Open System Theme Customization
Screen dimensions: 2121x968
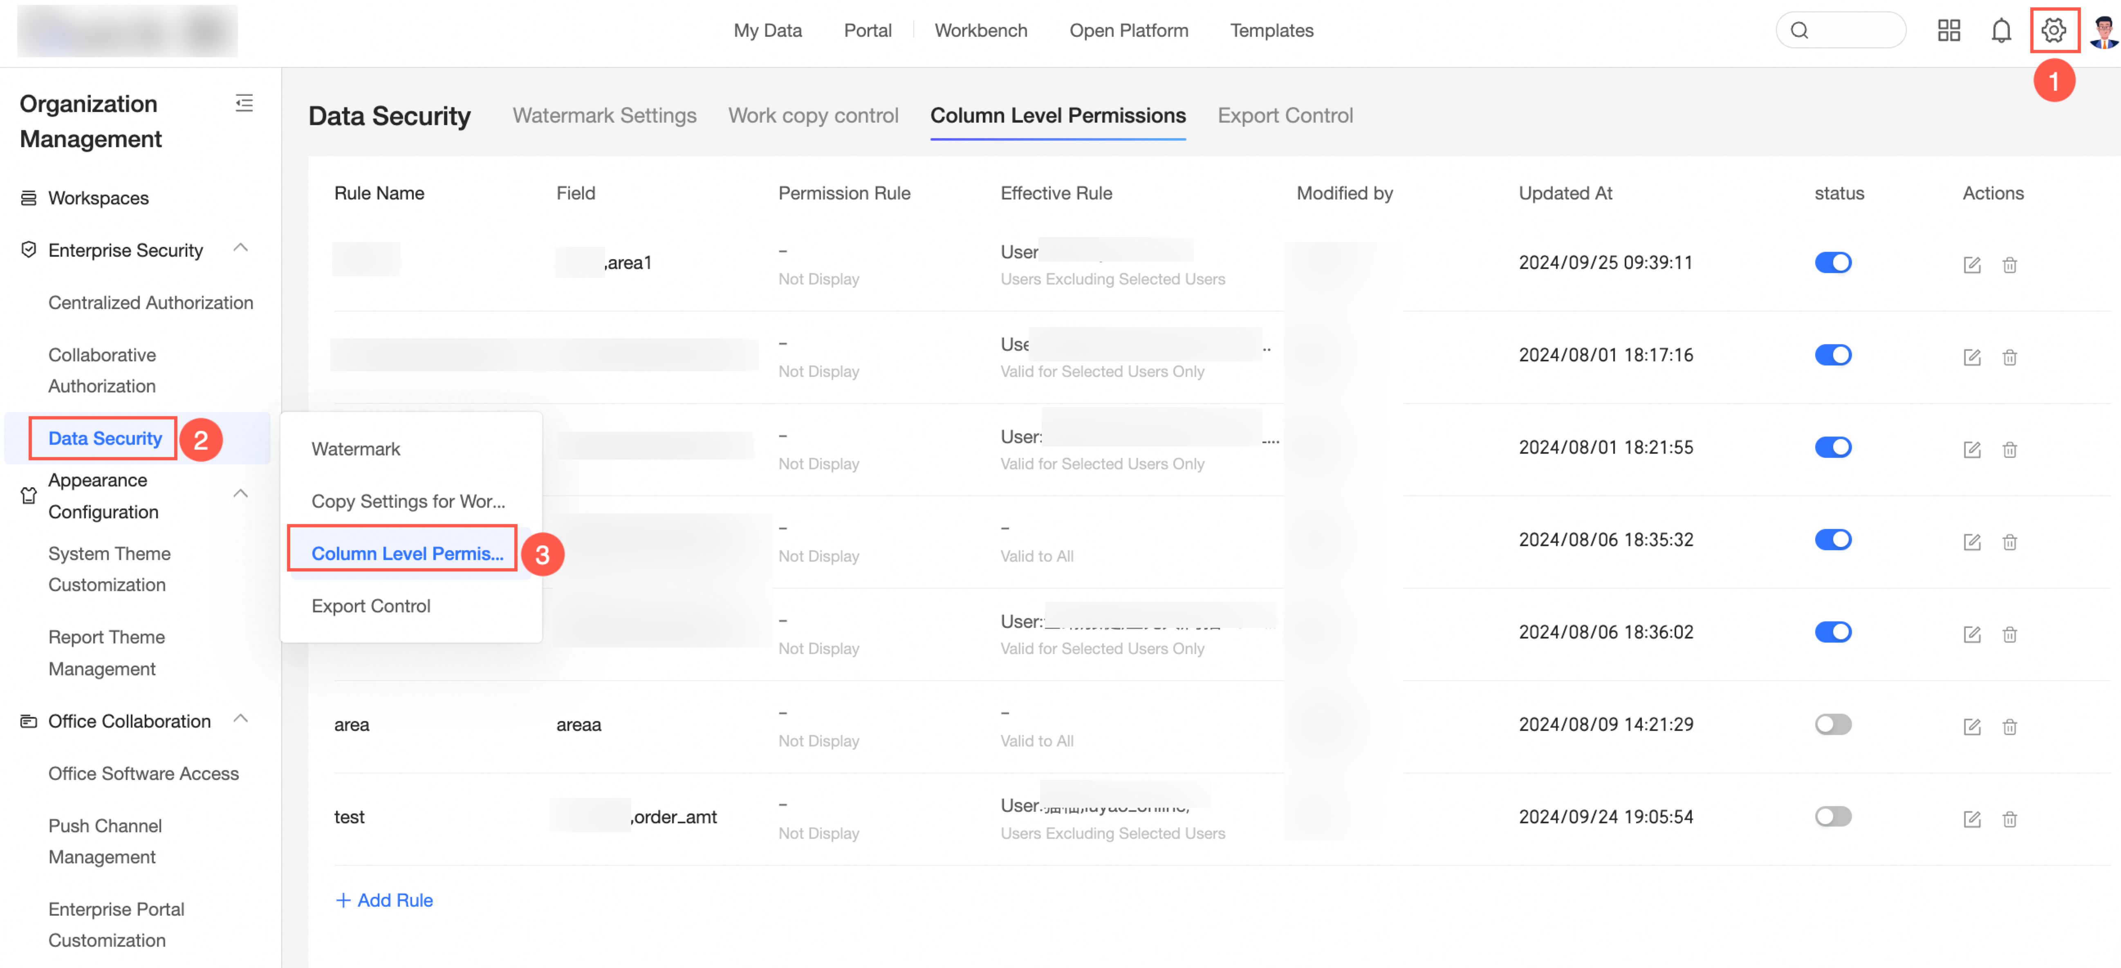pyautogui.click(x=109, y=569)
